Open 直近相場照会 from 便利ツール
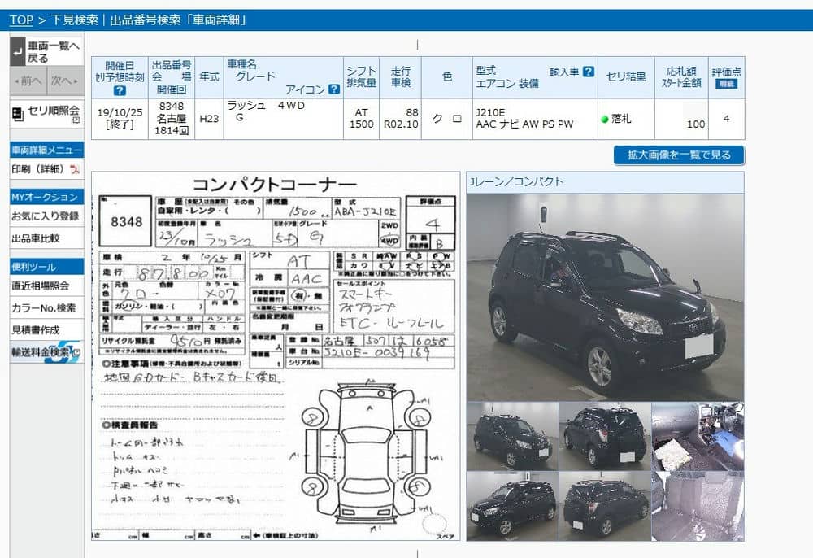 click(x=41, y=286)
